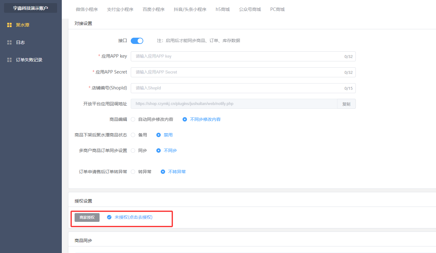
Task: Switch to the 微信小程序 tab
Action: pyautogui.click(x=87, y=9)
